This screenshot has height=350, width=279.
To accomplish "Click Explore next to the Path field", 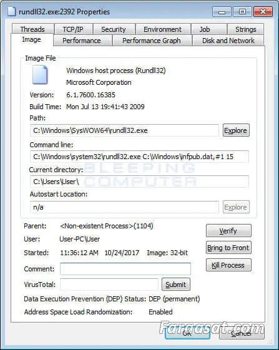I will [236, 130].
